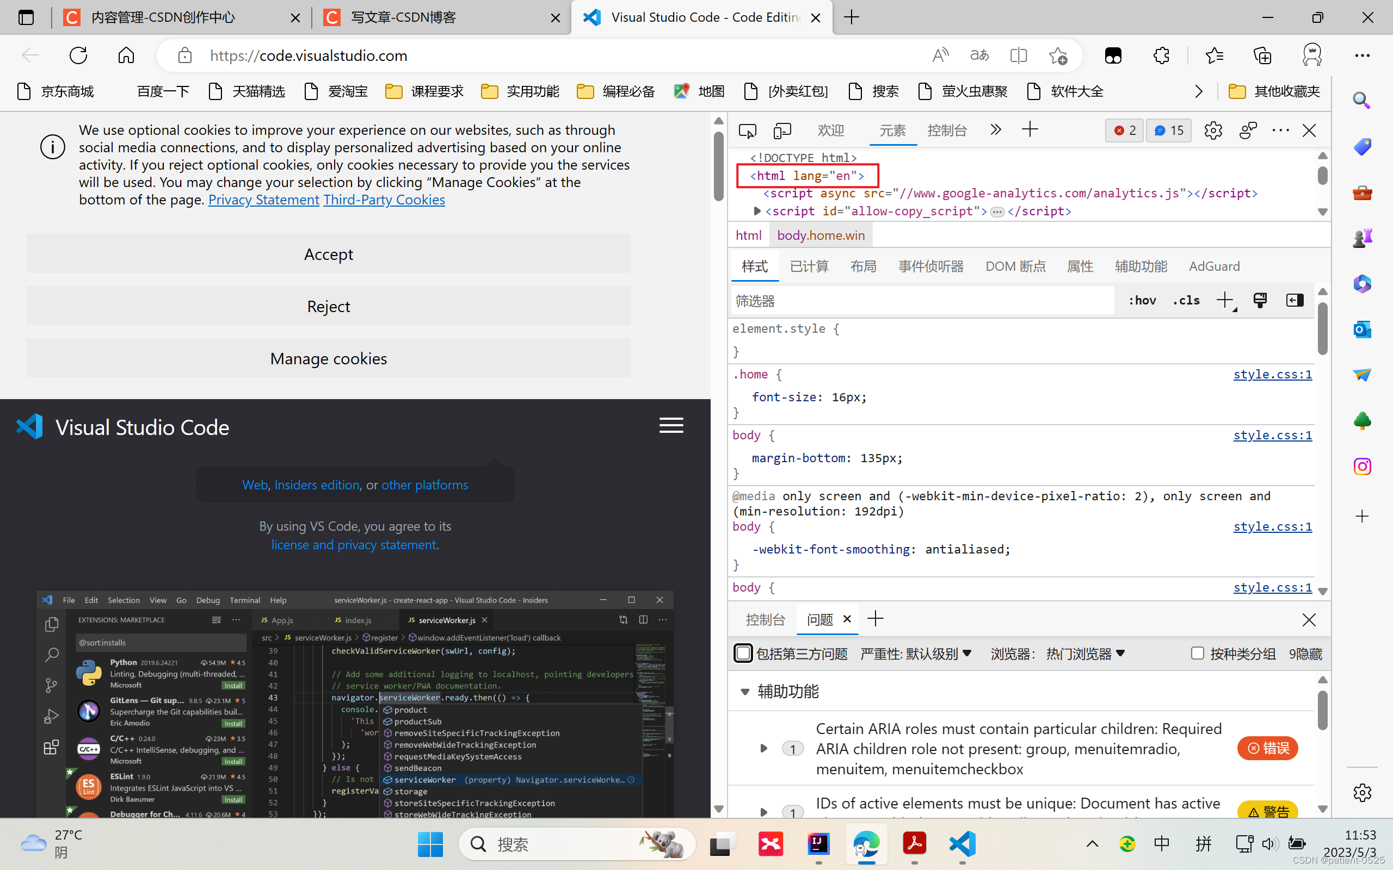Screen dimensions: 1393x870
Task: Open Edge sidebar search icon
Action: [1361, 100]
